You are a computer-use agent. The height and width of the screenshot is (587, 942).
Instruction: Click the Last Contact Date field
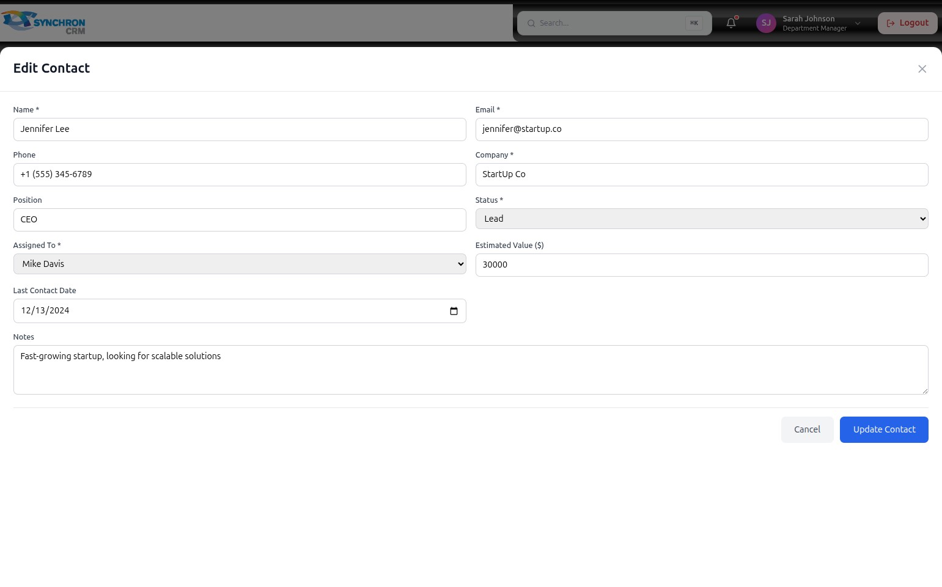tap(240, 311)
